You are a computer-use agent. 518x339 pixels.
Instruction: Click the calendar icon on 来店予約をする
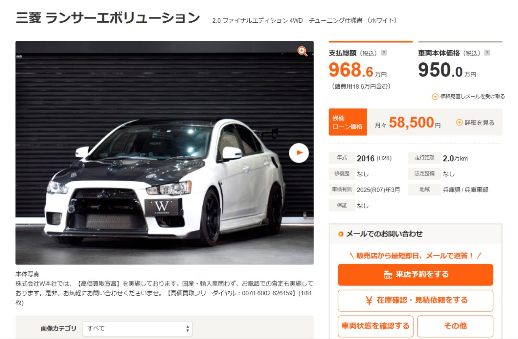pos(388,275)
